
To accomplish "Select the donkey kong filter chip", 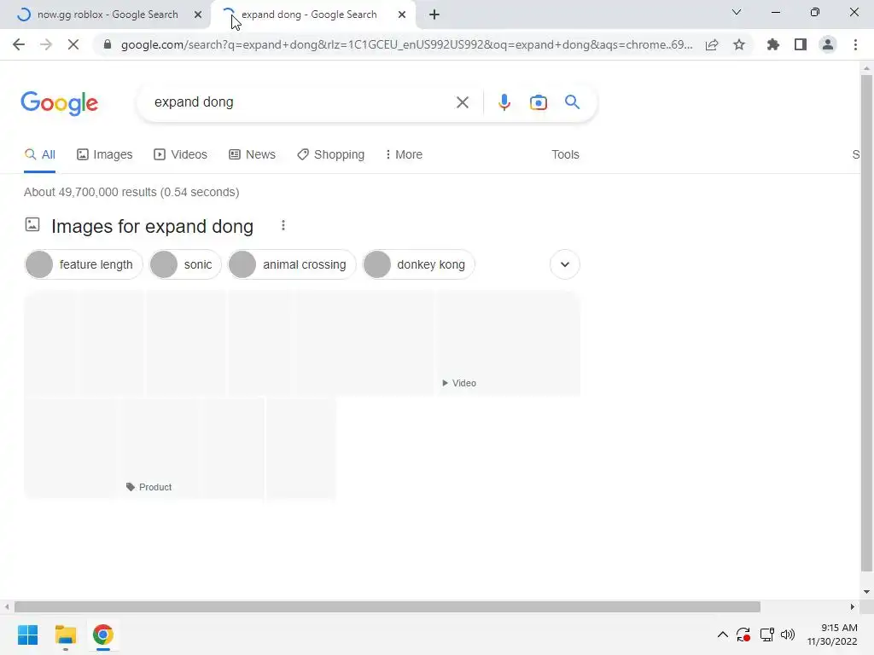I will click(418, 264).
